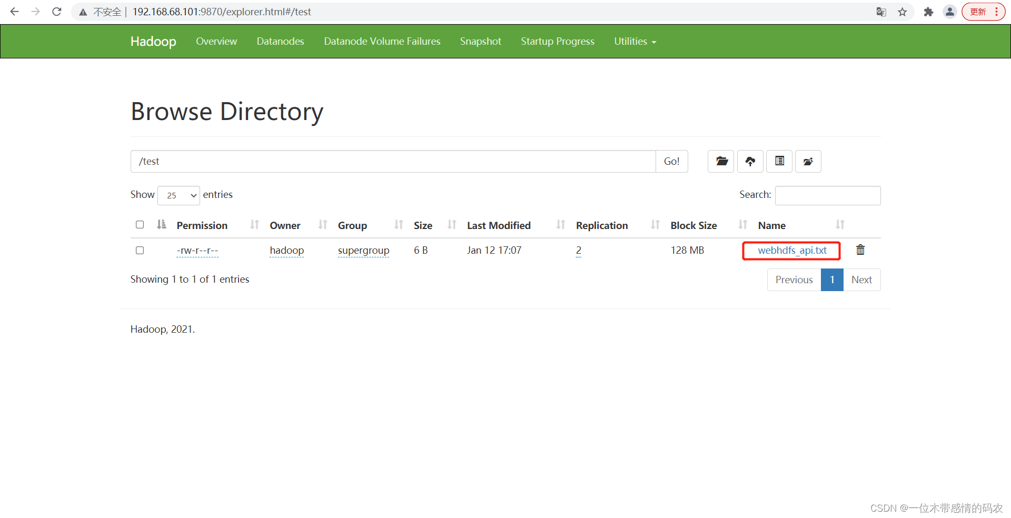Click inside the Search input field
Screen dimensions: 1011x518
pos(827,195)
